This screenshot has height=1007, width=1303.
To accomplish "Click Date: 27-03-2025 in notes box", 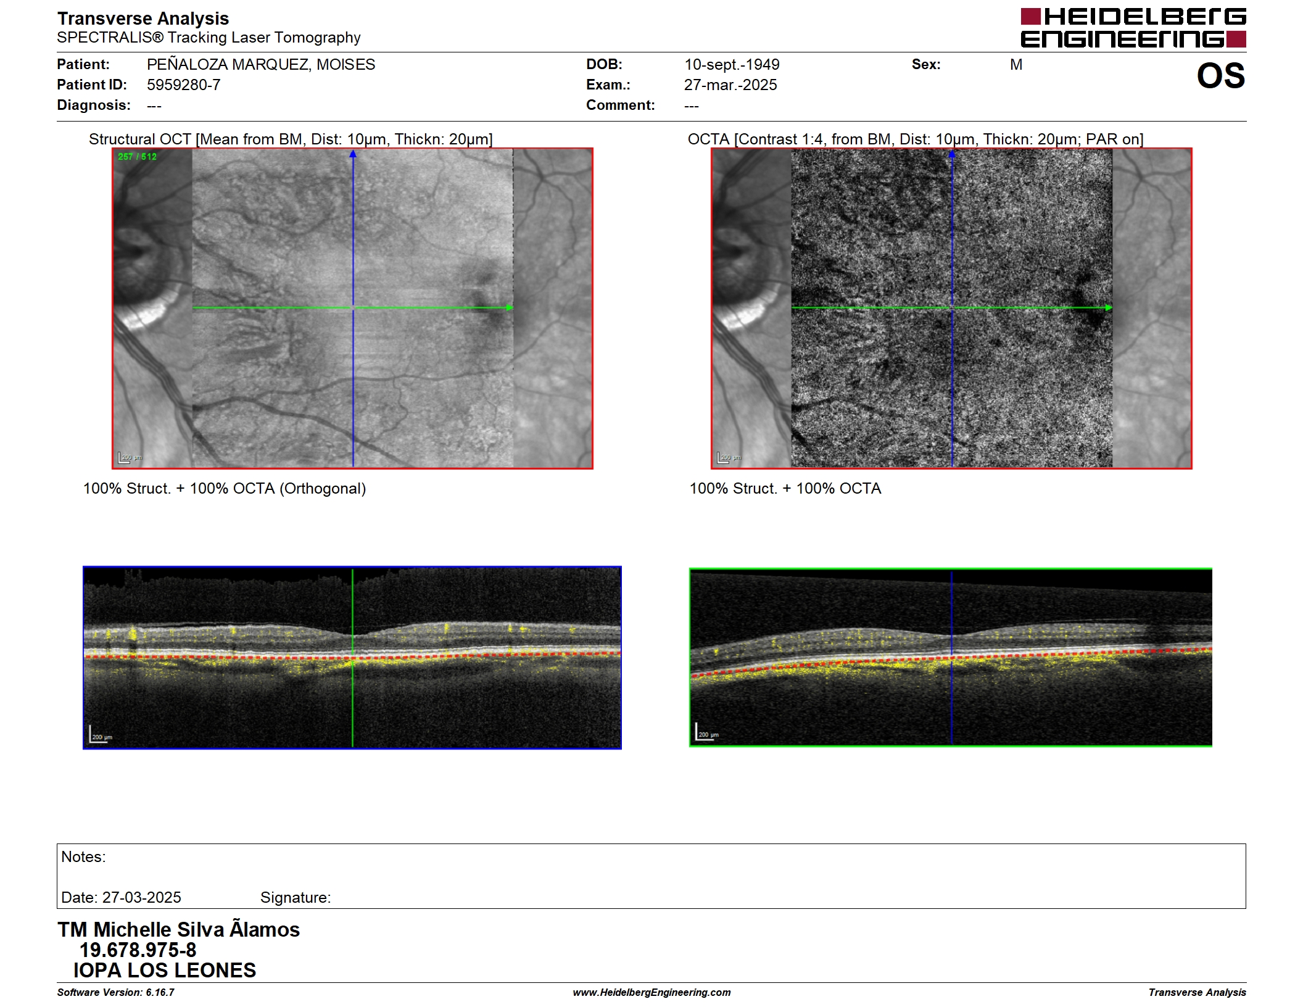I will (121, 897).
